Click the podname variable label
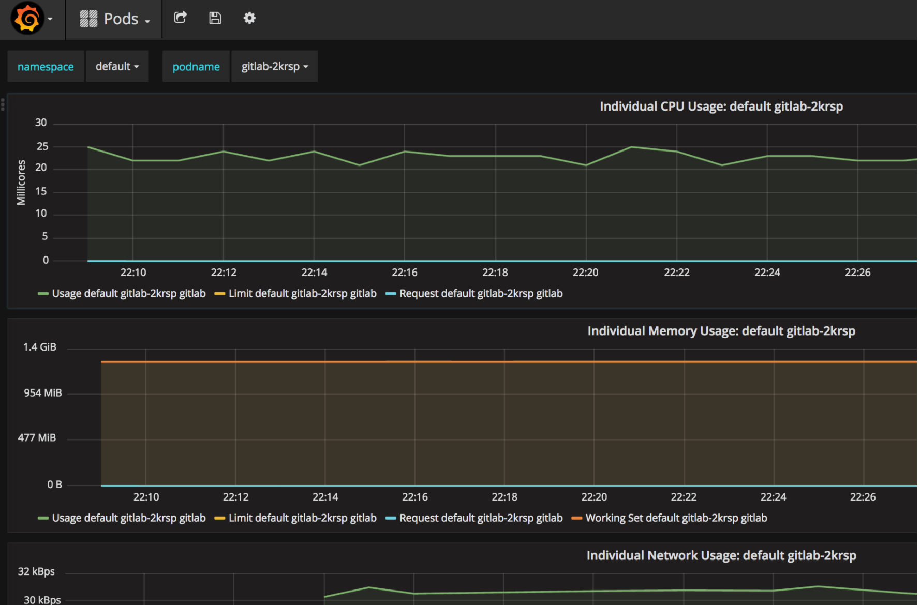920x605 pixels. tap(196, 66)
